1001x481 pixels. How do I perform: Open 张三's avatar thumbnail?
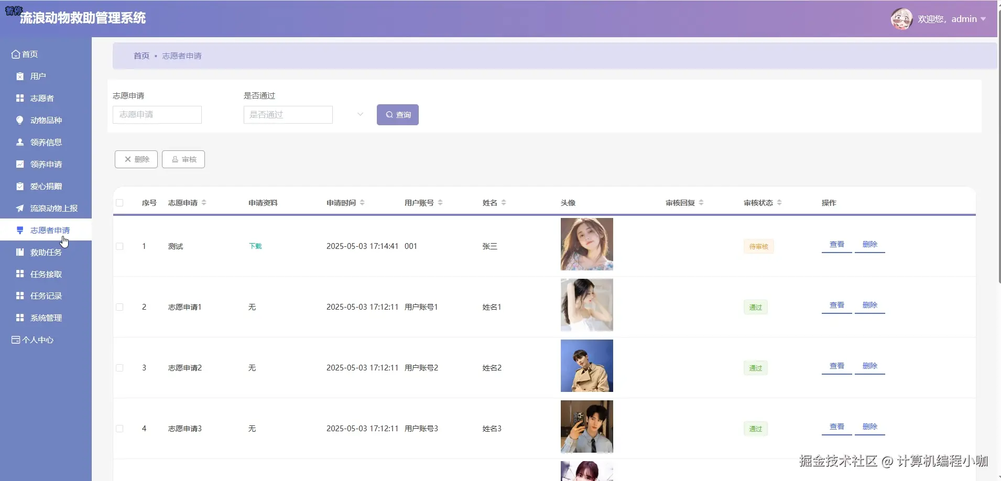(x=587, y=244)
